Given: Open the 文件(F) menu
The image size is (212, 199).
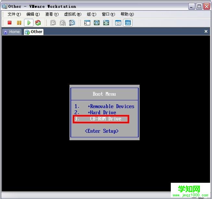Looking at the screenshot, I should tap(14, 14).
